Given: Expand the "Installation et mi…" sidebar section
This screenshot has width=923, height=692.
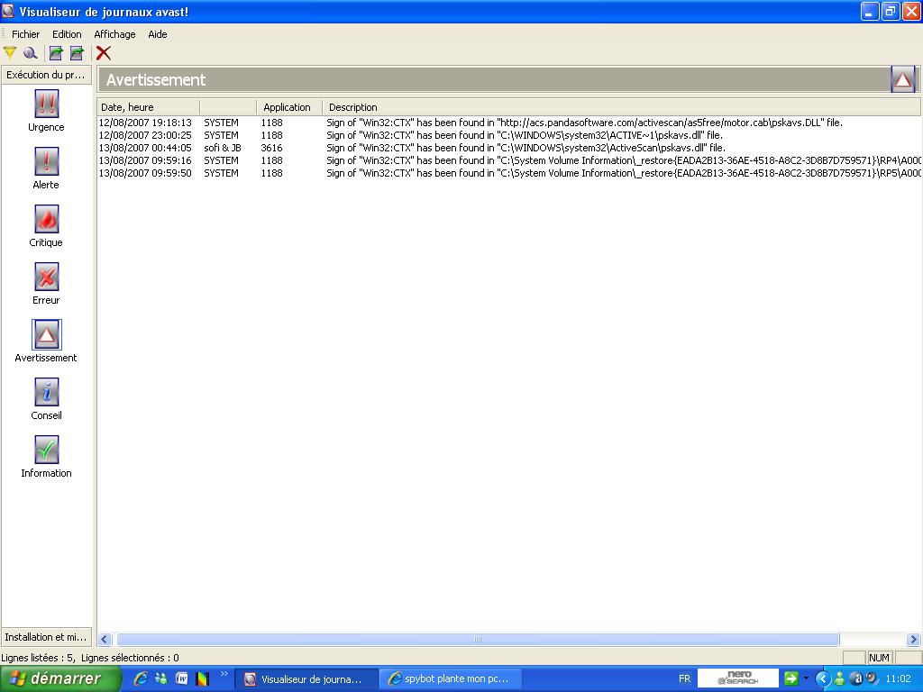Looking at the screenshot, I should point(46,637).
